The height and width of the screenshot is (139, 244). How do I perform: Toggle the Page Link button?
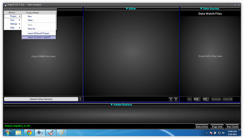click(x=217, y=127)
